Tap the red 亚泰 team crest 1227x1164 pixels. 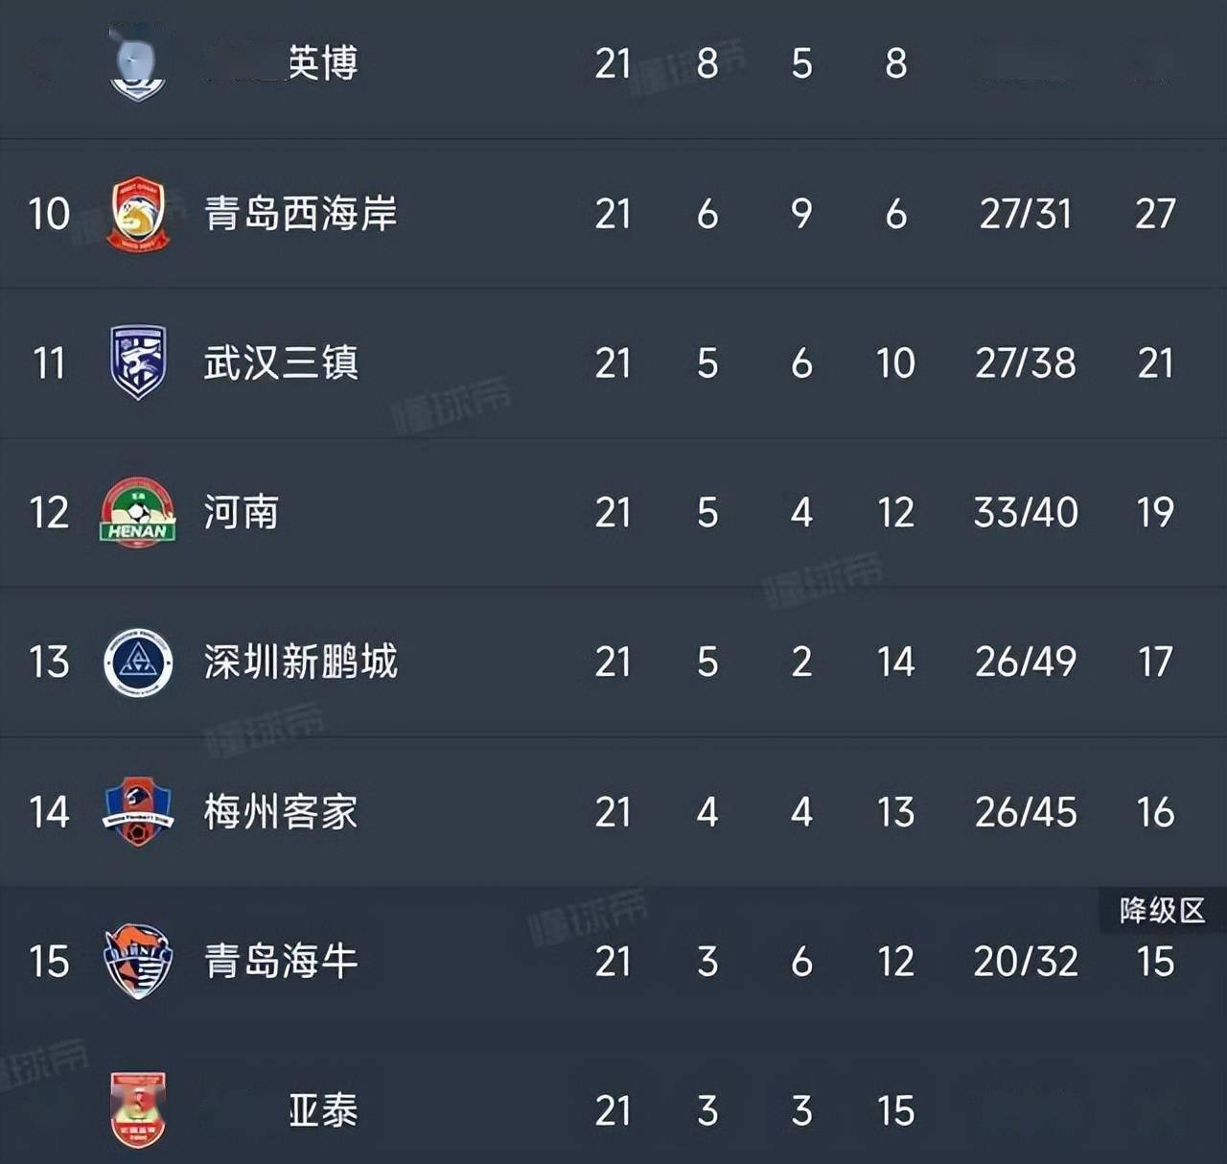(138, 1110)
